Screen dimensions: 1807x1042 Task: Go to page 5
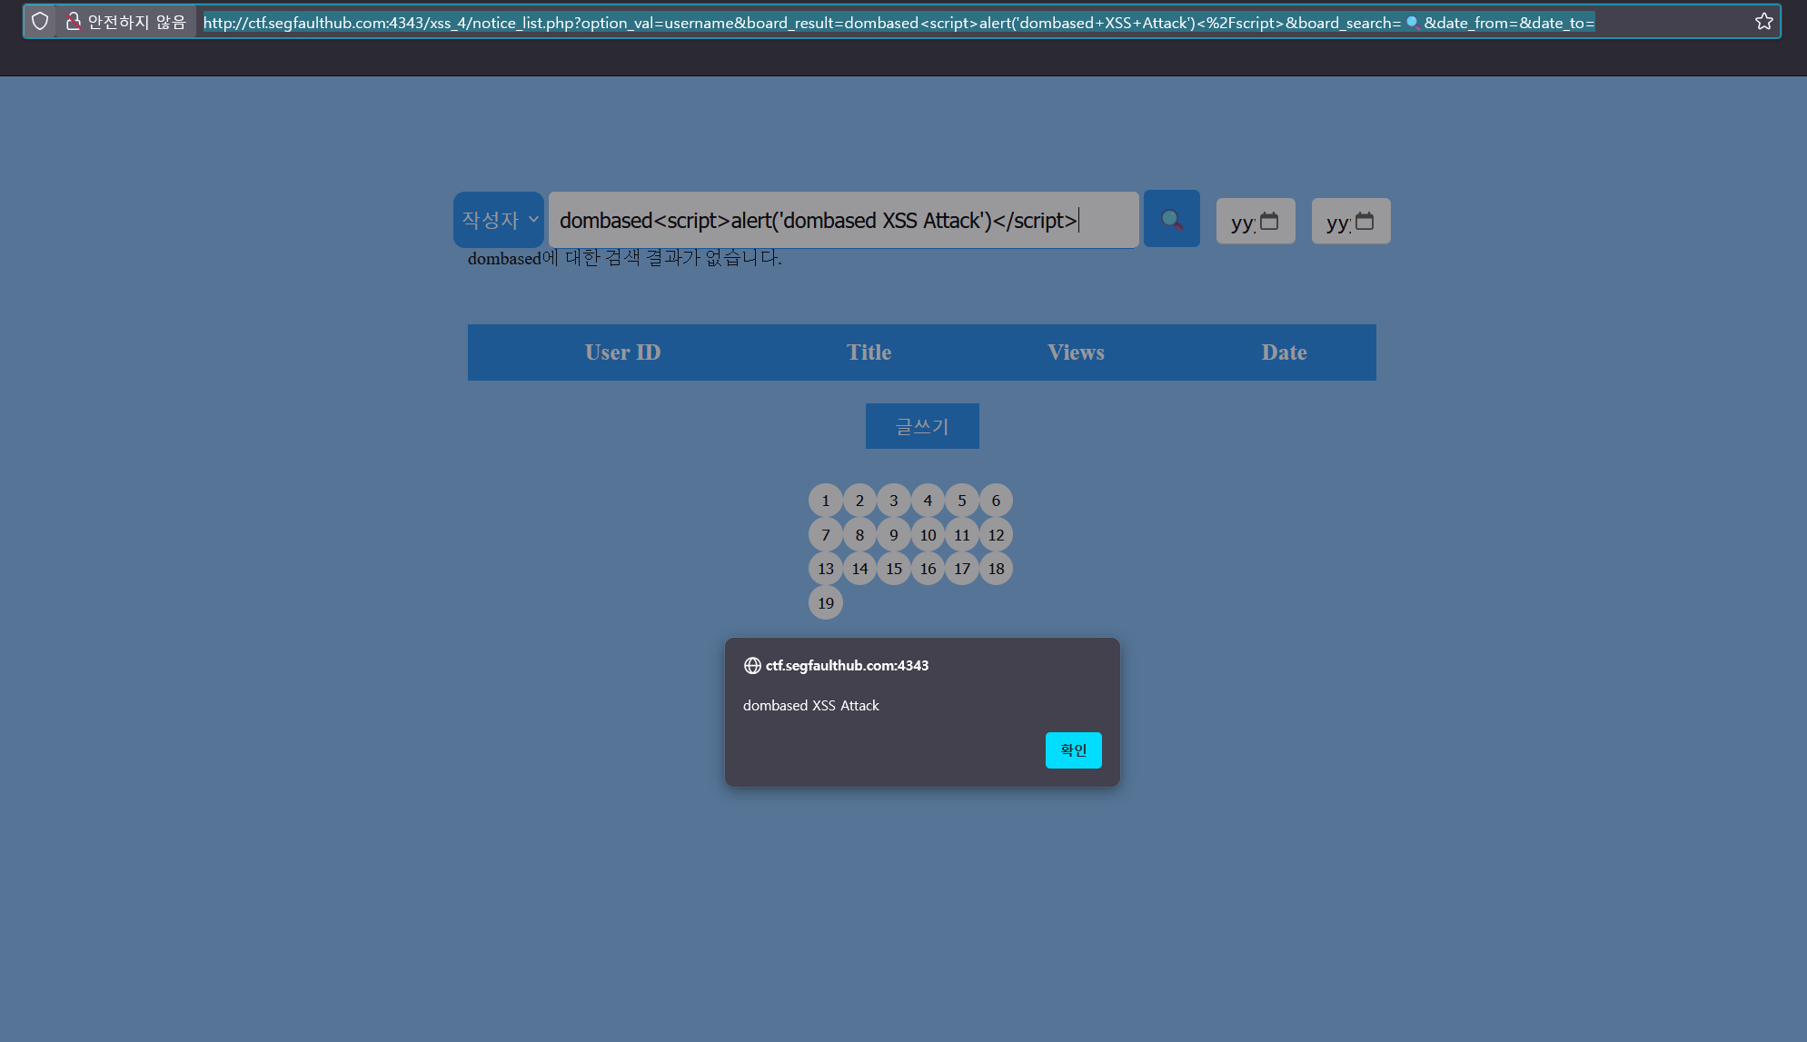pos(962,501)
